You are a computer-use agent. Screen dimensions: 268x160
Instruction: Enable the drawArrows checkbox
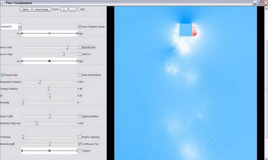pos(80,47)
